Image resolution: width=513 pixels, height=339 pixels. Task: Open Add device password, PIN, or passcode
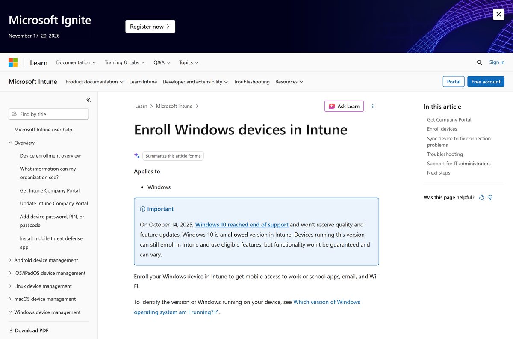tap(52, 221)
